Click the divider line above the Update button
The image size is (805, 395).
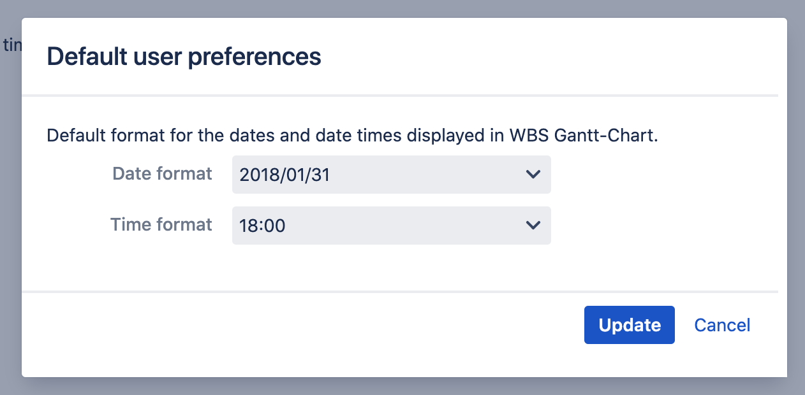tap(400, 292)
